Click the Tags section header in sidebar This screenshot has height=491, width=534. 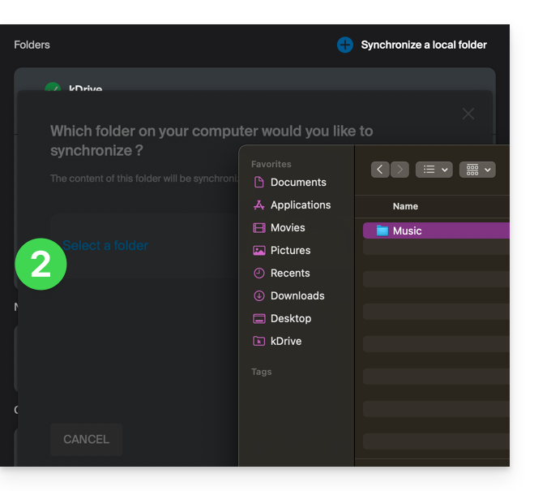pos(261,372)
